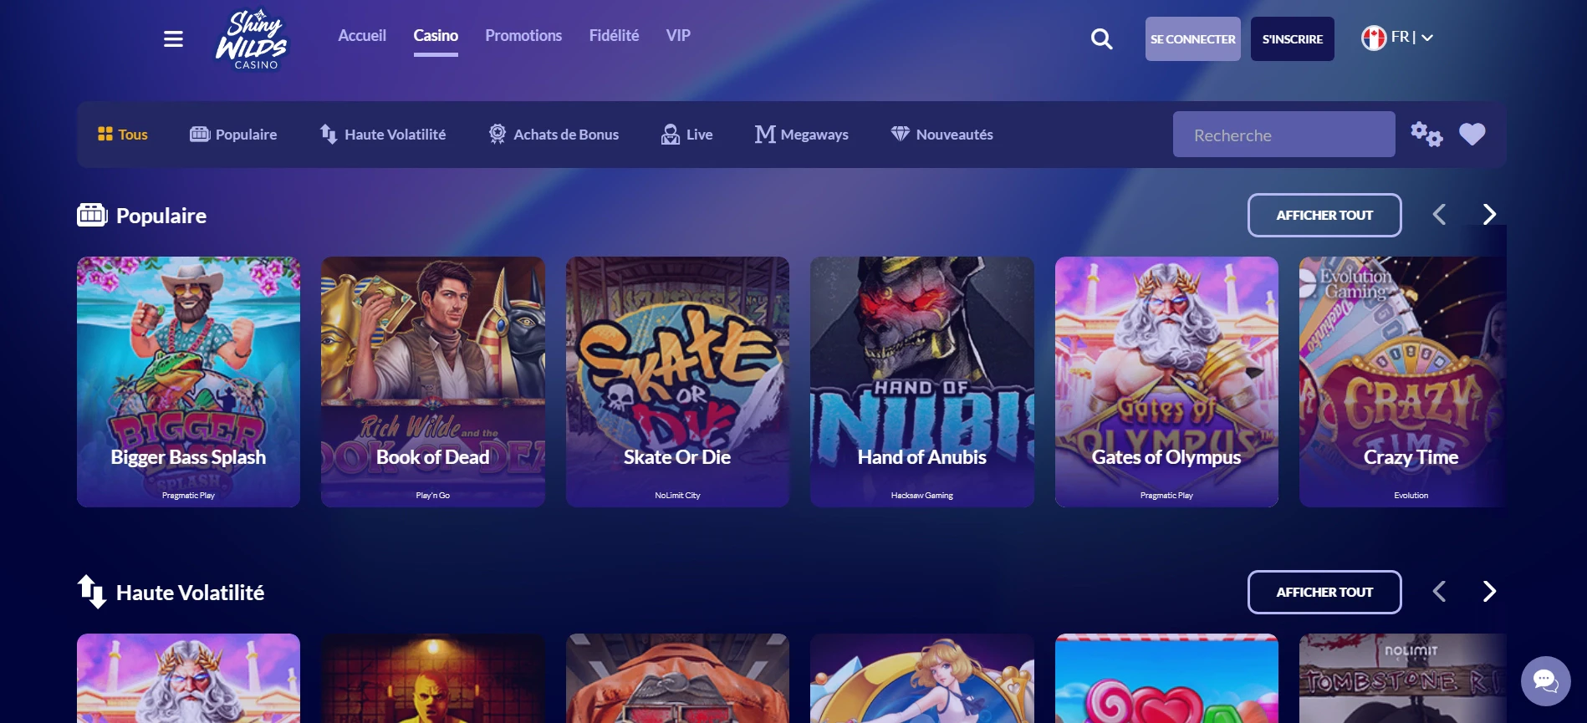Click the Canadian flag language icon

pos(1373,38)
